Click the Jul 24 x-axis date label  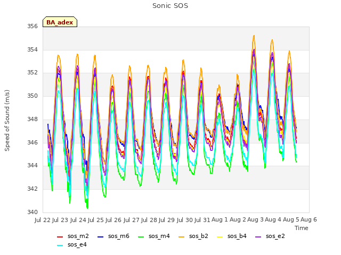(x=78, y=220)
